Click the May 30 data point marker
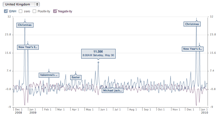Screen dimensions: 220x115 98,62
